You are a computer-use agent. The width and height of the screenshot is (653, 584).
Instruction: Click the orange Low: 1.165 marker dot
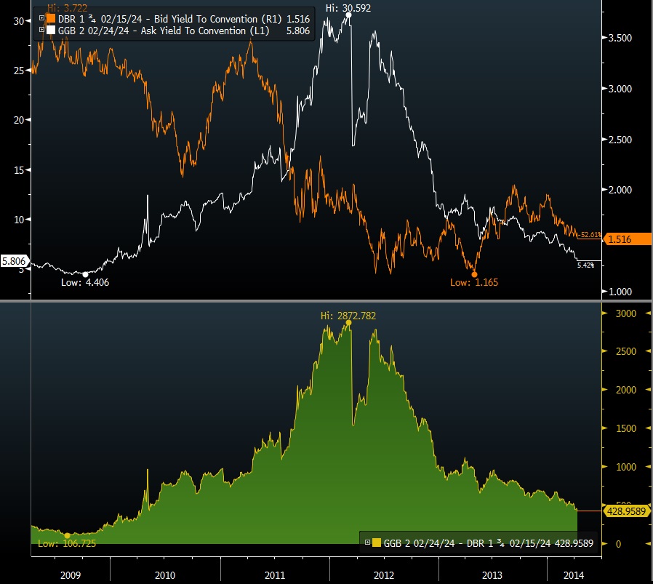[x=474, y=274]
